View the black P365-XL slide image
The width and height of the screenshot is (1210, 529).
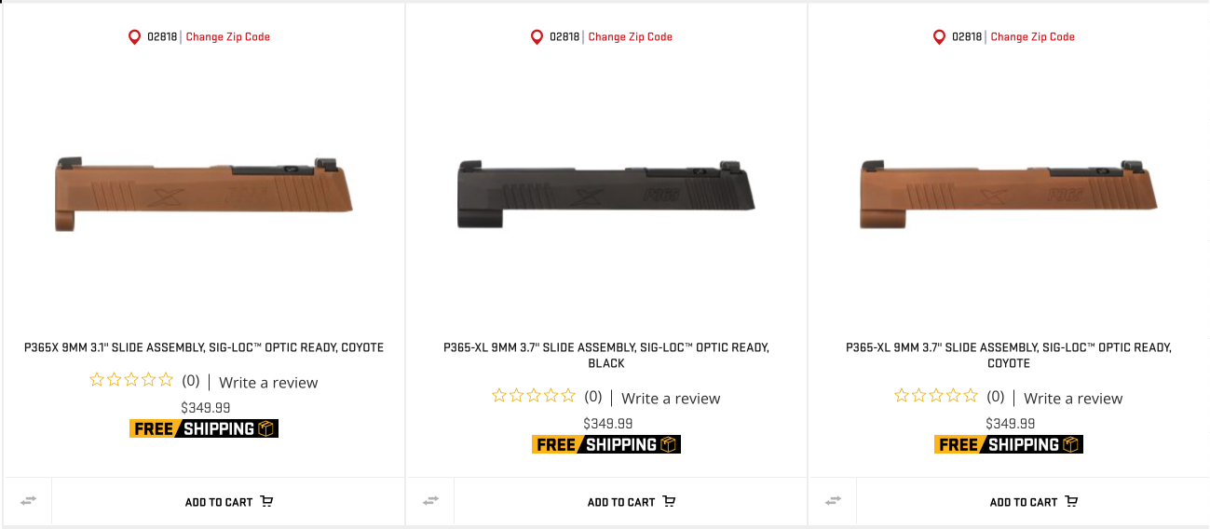pyautogui.click(x=606, y=193)
